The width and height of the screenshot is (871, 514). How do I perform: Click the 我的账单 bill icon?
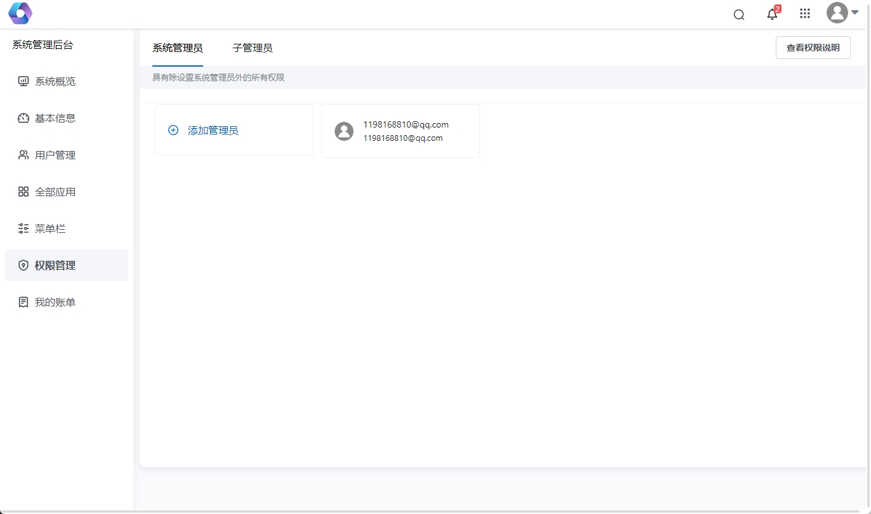[23, 302]
